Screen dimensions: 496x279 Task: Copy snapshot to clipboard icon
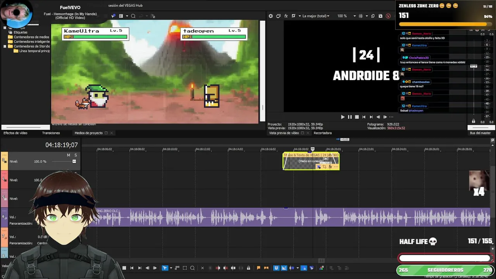(373, 16)
